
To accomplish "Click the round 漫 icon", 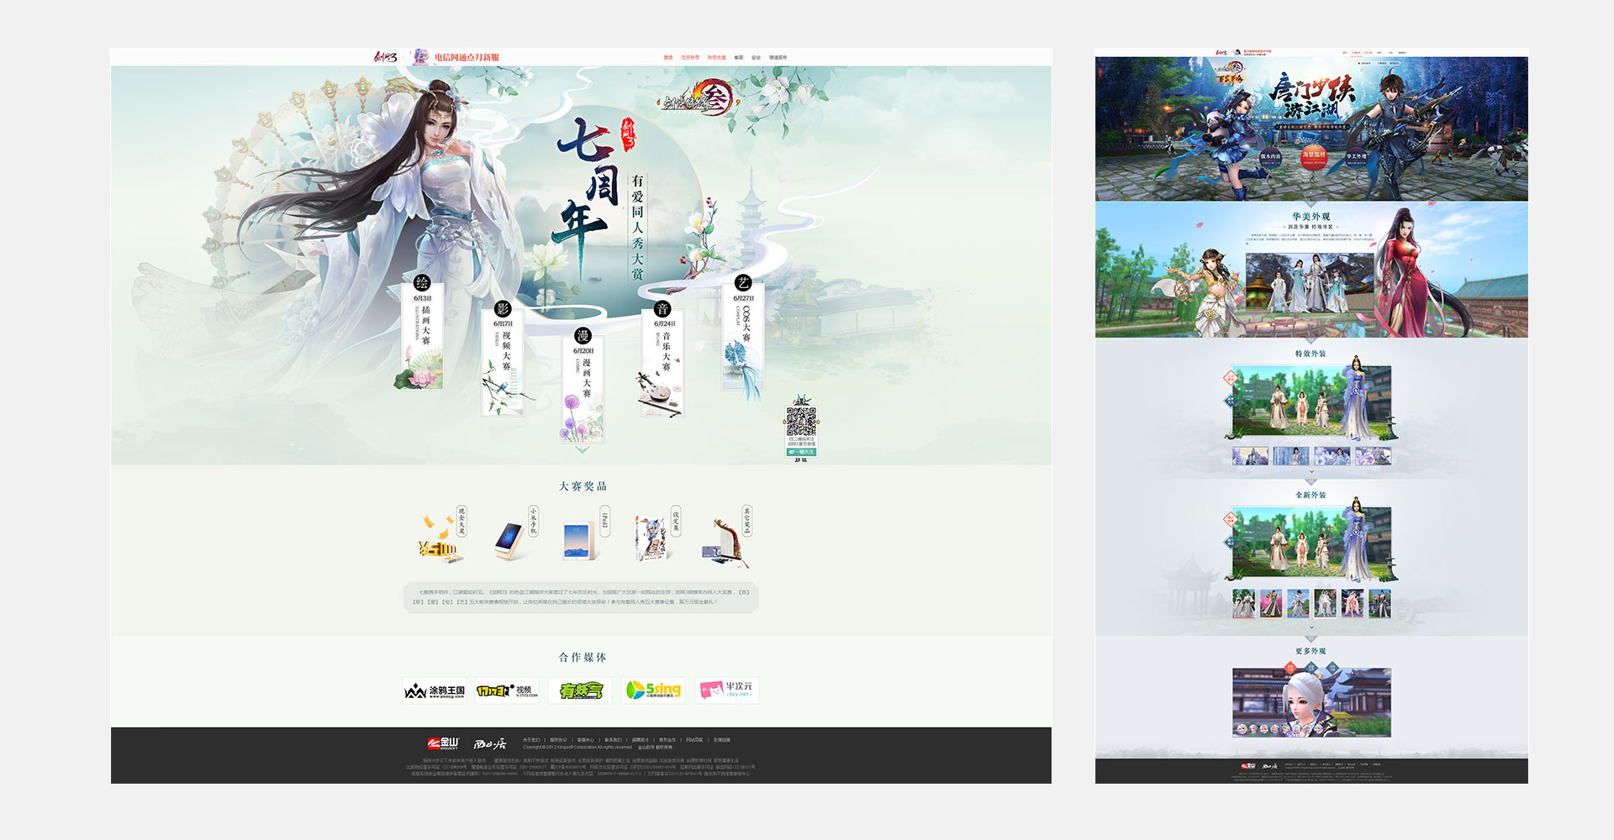I will pyautogui.click(x=583, y=336).
